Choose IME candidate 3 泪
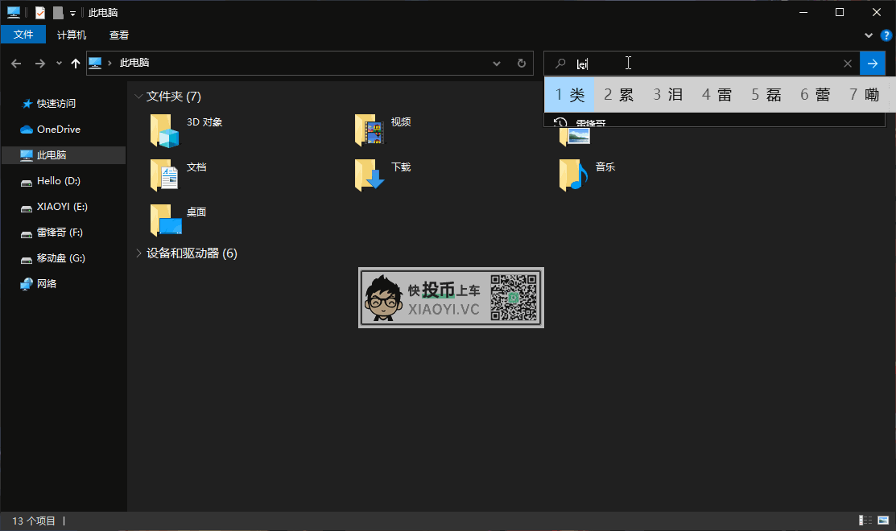This screenshot has height=531, width=896. [x=668, y=95]
